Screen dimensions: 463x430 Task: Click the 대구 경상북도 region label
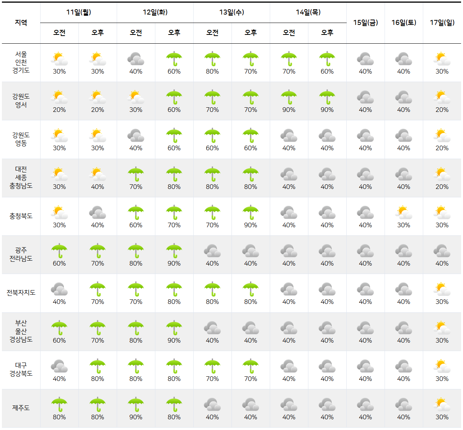pyautogui.click(x=21, y=370)
